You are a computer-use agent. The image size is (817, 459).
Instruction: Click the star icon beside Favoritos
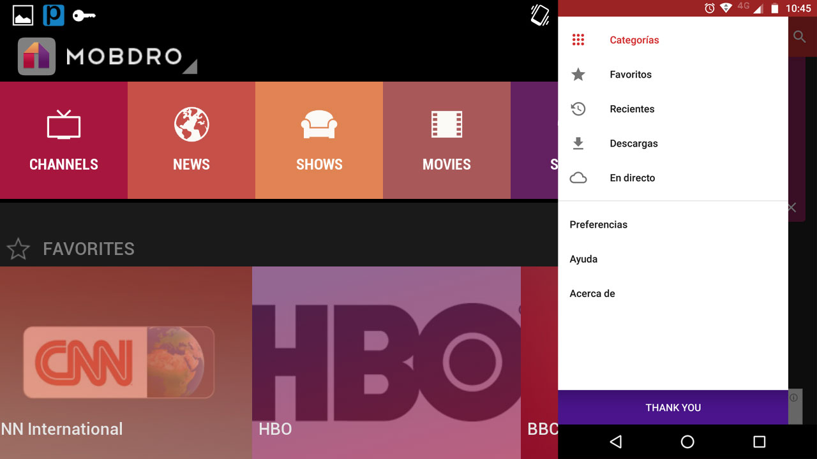(578, 75)
